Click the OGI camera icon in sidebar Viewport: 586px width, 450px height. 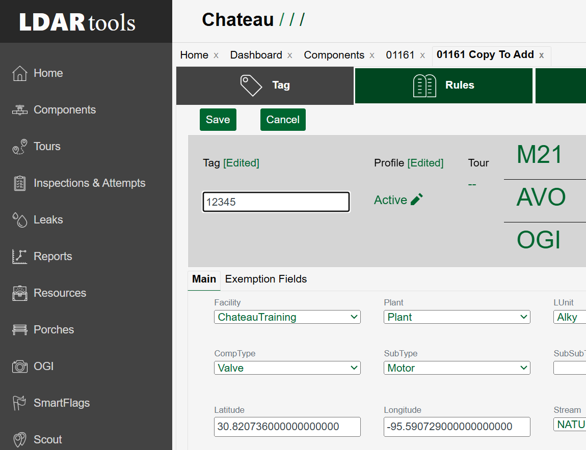pos(20,367)
